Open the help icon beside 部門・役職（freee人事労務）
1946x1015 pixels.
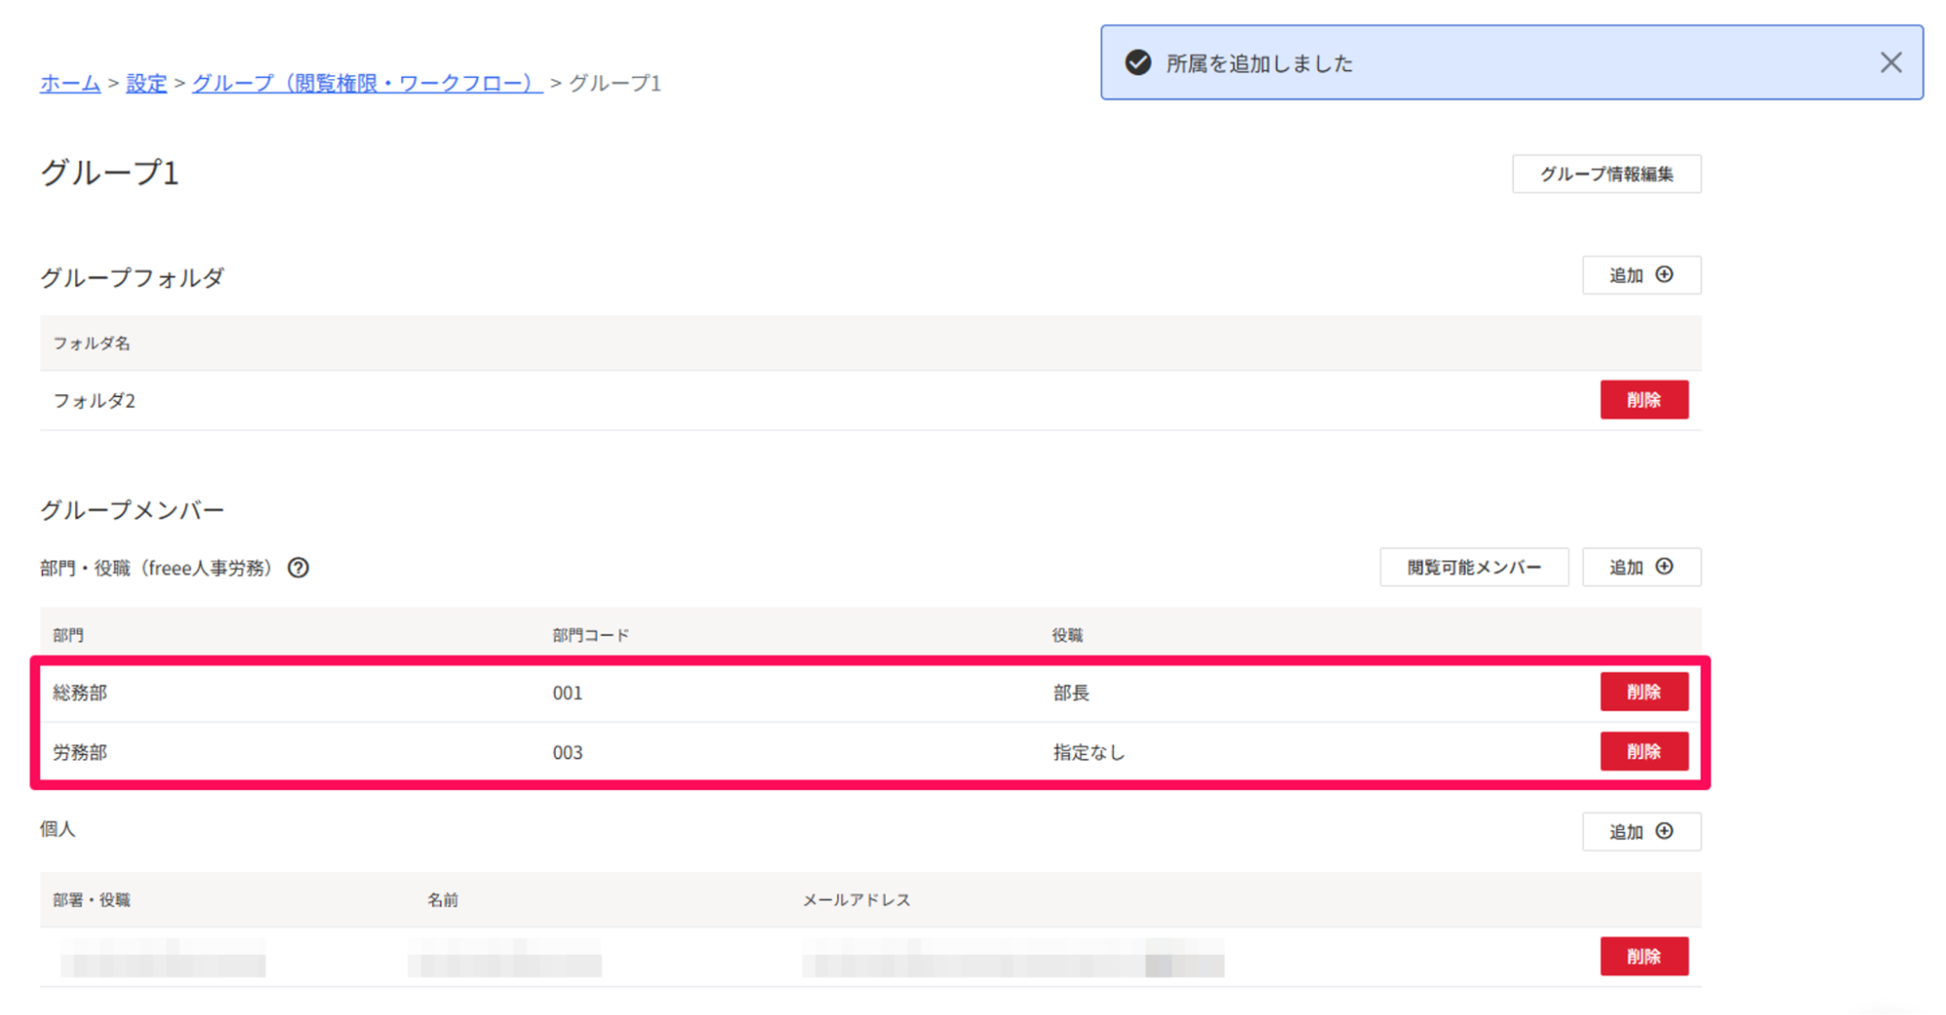[x=298, y=567]
